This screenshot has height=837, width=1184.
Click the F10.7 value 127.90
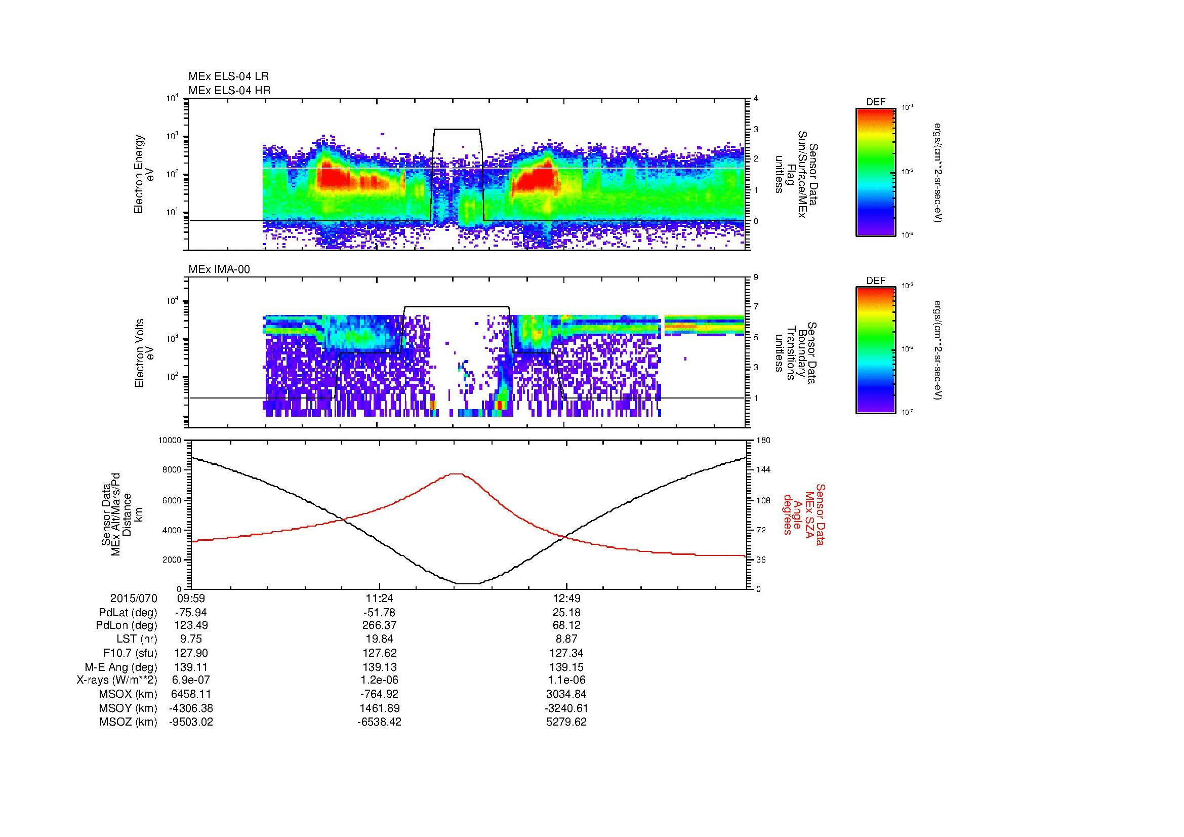coord(191,653)
